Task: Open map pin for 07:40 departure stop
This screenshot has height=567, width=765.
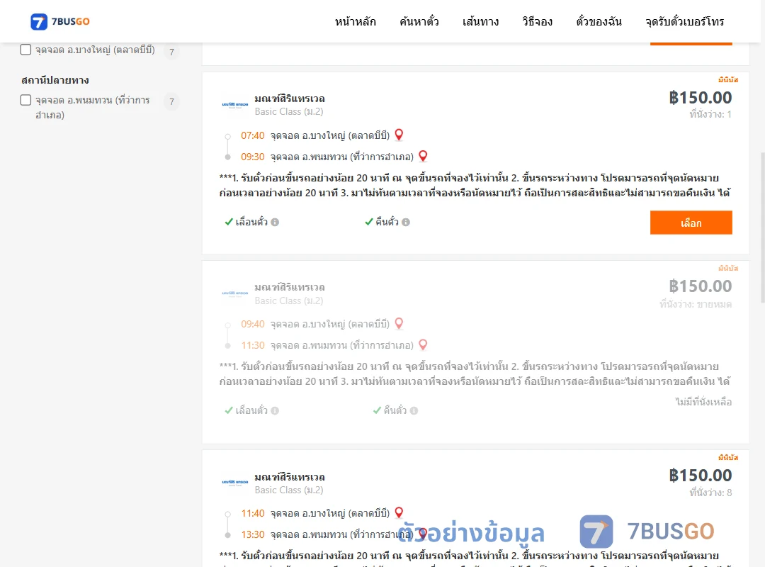Action: coord(399,135)
